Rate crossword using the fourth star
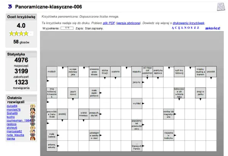The image size is (228, 156). click(x=26, y=33)
